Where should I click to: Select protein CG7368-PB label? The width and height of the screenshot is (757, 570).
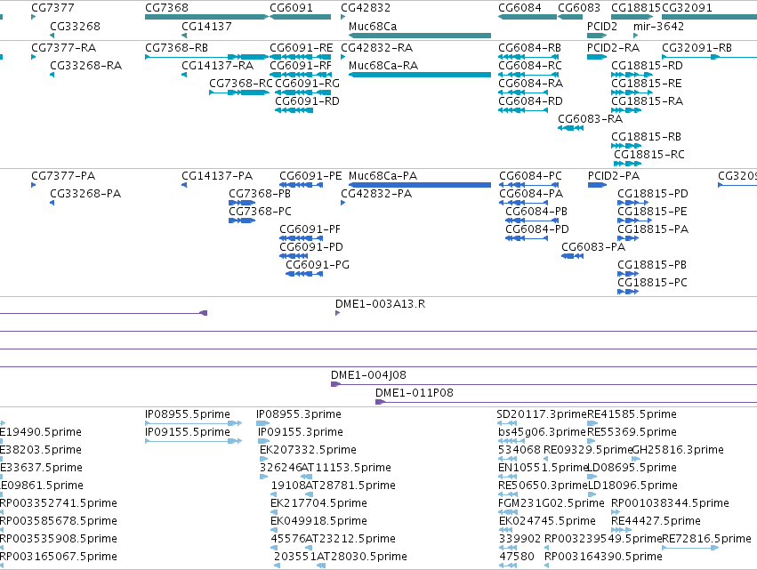coord(260,194)
